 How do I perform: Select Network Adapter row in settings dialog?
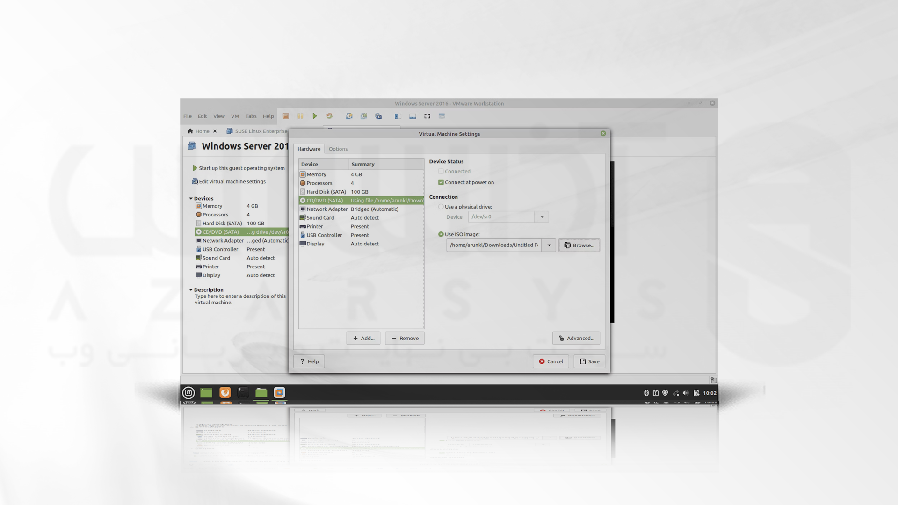click(361, 209)
